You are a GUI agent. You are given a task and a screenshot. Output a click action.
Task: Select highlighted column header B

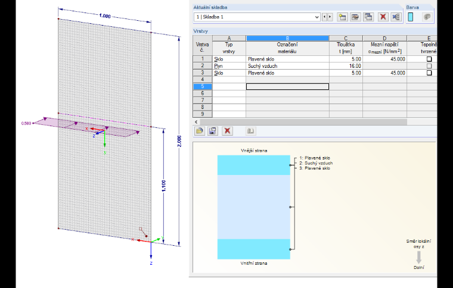point(287,38)
